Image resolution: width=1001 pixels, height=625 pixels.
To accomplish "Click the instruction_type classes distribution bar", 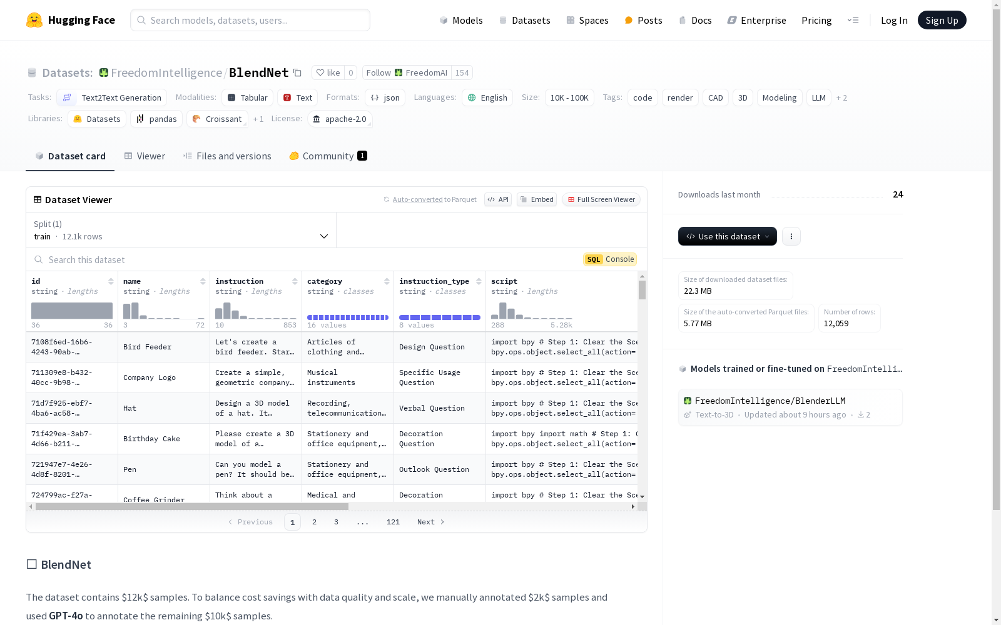I will (x=440, y=317).
